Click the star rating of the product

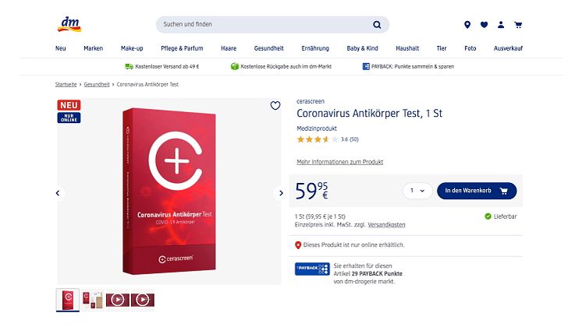[x=318, y=139]
